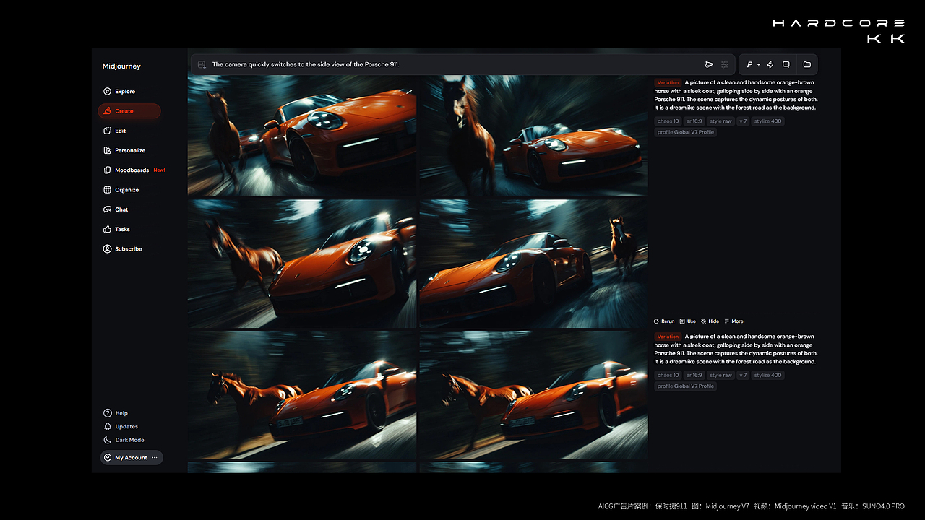Open Chat from the sidebar

point(116,209)
